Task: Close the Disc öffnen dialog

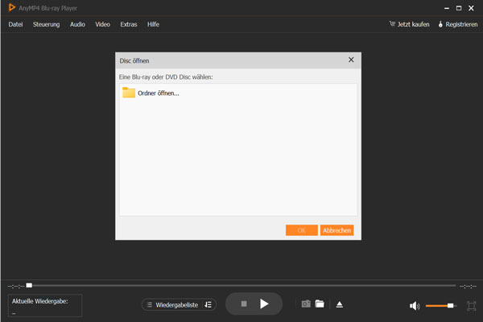Action: coord(351,60)
